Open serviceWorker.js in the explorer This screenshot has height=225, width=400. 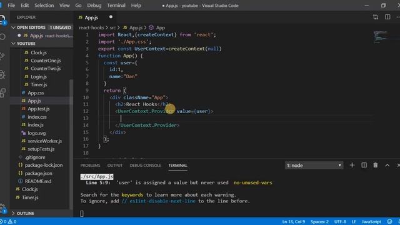click(44, 141)
